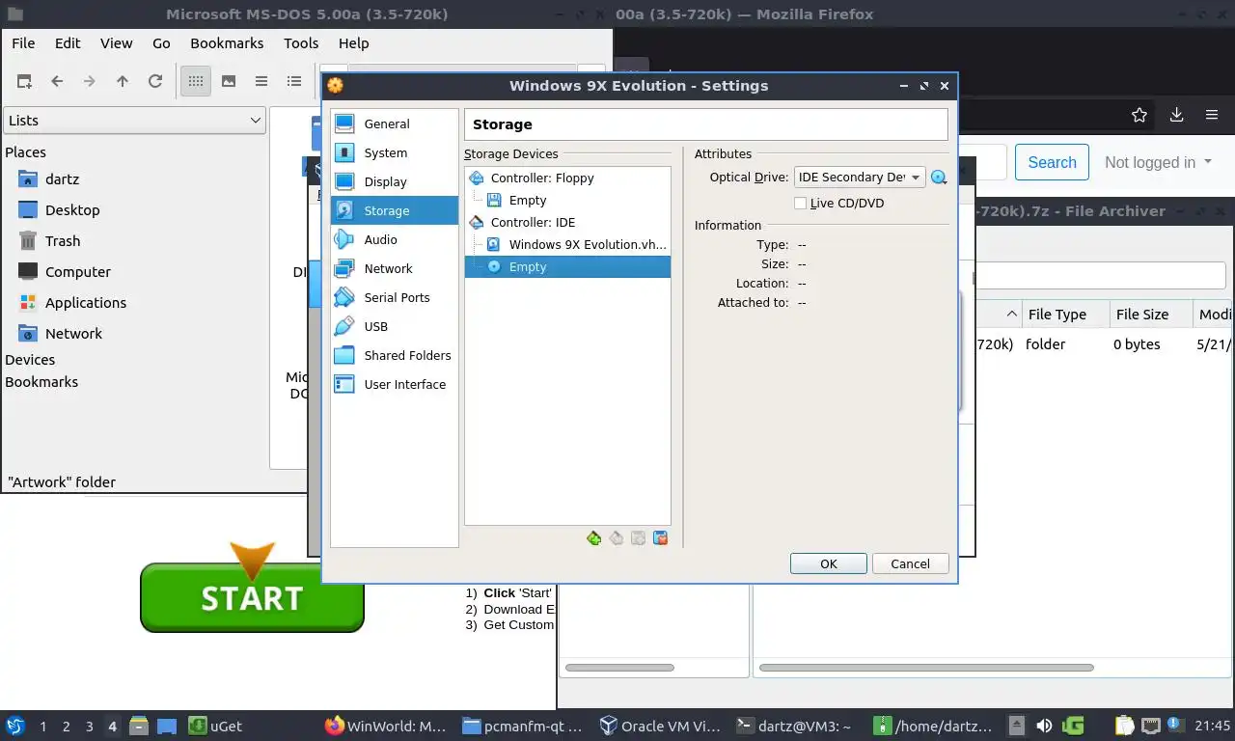This screenshot has width=1235, height=741.
Task: Reload the file manager folder
Action: coord(155,81)
